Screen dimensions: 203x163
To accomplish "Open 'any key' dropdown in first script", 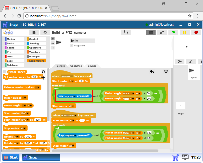I will (x=70, y=96).
